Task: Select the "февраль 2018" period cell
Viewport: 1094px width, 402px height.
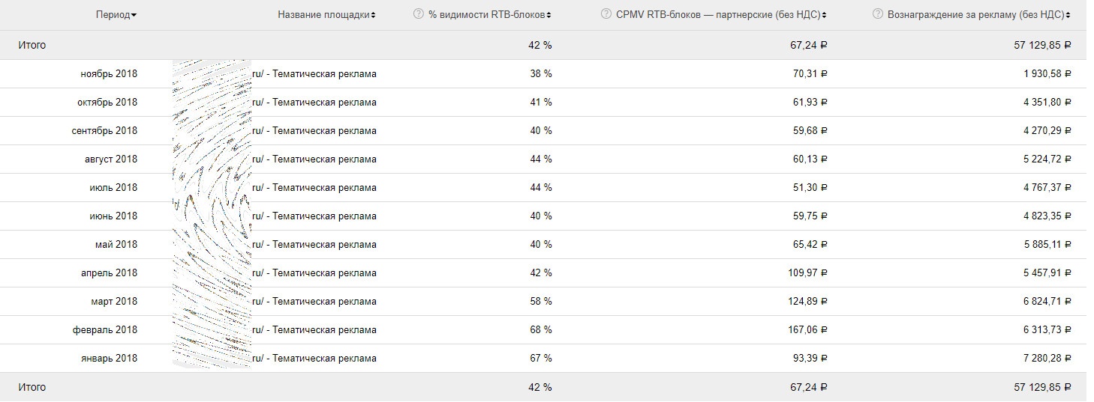Action: point(104,330)
